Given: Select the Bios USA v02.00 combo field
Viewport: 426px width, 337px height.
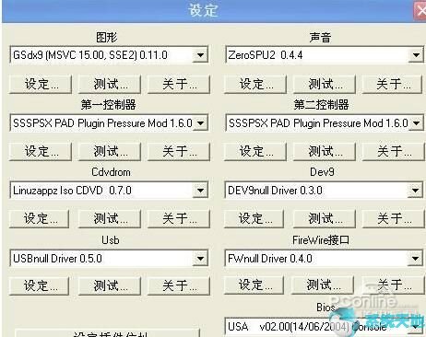Looking at the screenshot, I should (324, 327).
